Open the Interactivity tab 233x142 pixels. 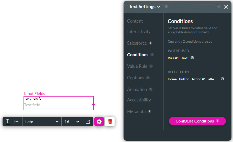point(139,32)
